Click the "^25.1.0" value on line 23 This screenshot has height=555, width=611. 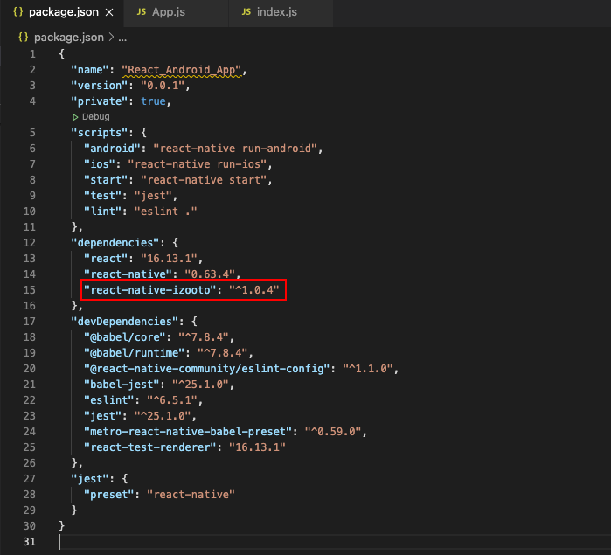point(163,416)
